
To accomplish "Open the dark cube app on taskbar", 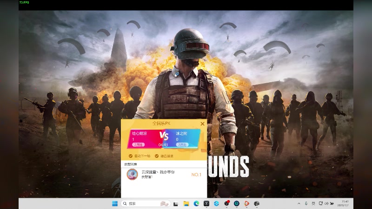I will [x=206, y=203].
